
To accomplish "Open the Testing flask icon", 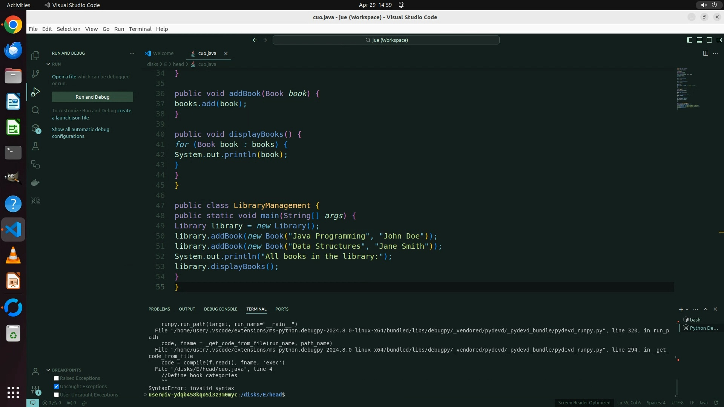I will (35, 146).
